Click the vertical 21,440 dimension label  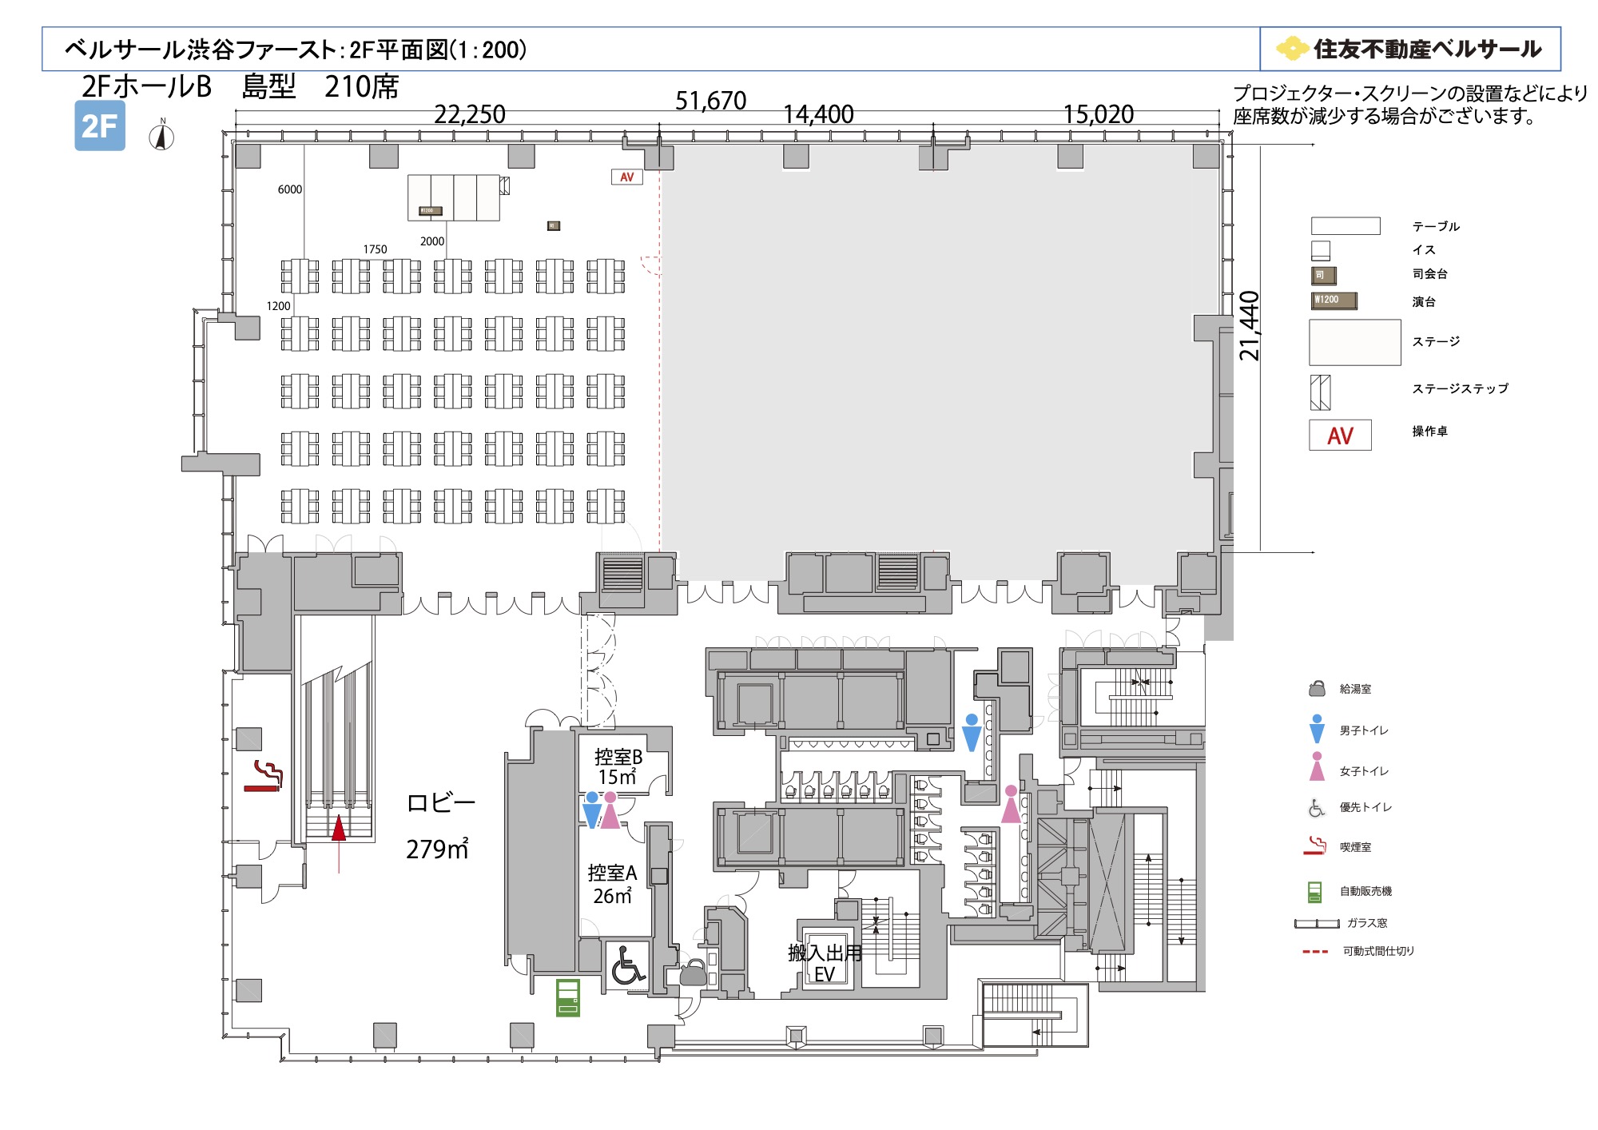(x=1249, y=326)
